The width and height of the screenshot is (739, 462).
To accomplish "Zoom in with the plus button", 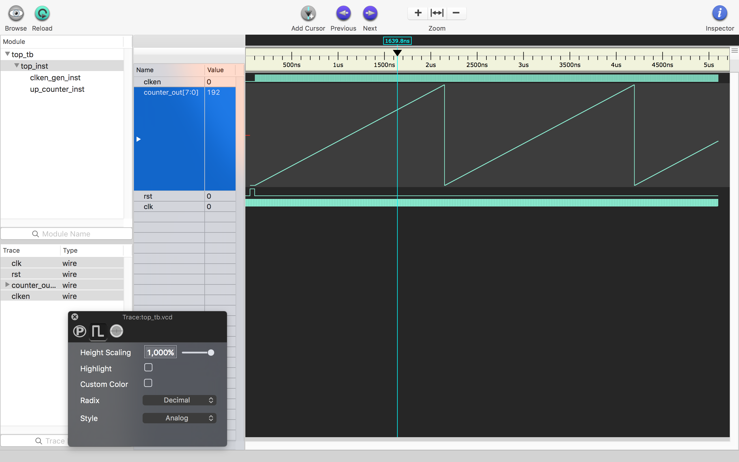I will coord(418,13).
